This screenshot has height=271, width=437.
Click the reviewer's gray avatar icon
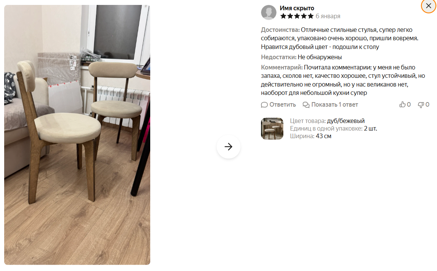pos(269,12)
